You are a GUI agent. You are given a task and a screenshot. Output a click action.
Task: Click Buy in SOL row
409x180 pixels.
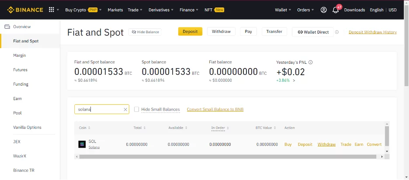(x=288, y=144)
